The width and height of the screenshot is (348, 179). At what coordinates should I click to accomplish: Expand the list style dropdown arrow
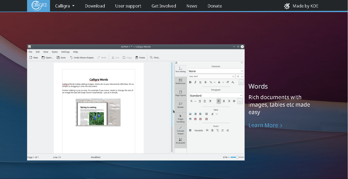point(195,101)
